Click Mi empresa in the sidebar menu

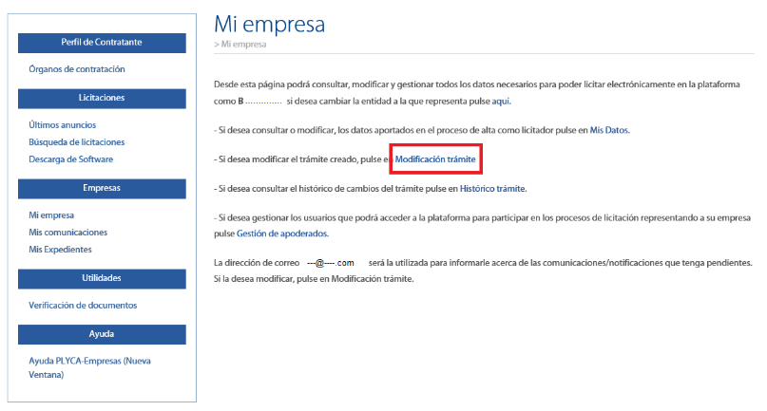51,215
